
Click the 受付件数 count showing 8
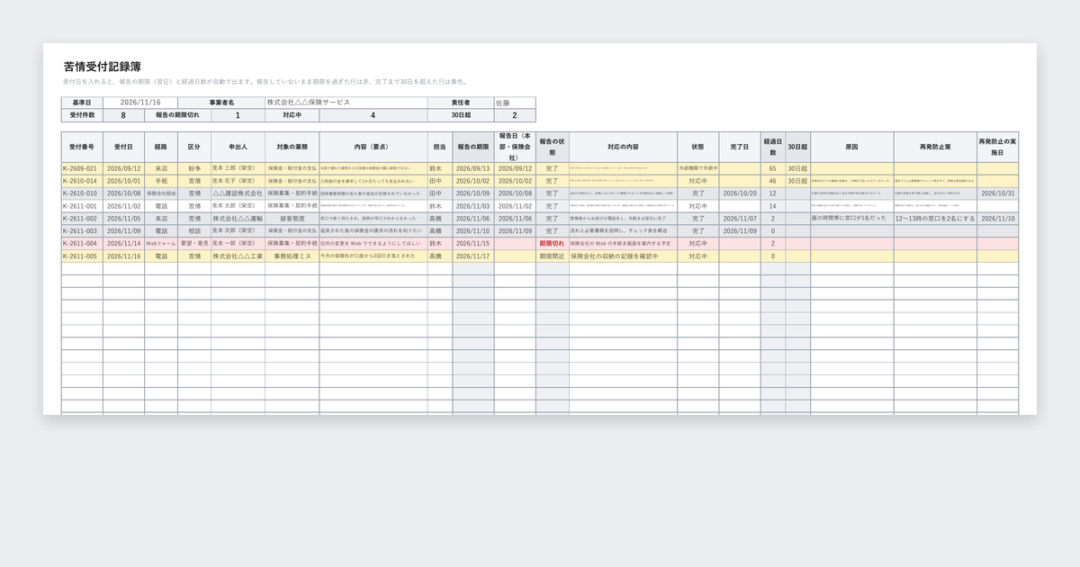tap(123, 115)
